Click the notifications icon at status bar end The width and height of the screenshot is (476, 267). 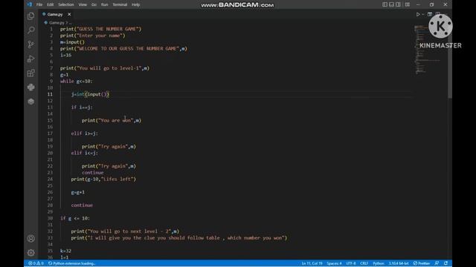pos(446,263)
